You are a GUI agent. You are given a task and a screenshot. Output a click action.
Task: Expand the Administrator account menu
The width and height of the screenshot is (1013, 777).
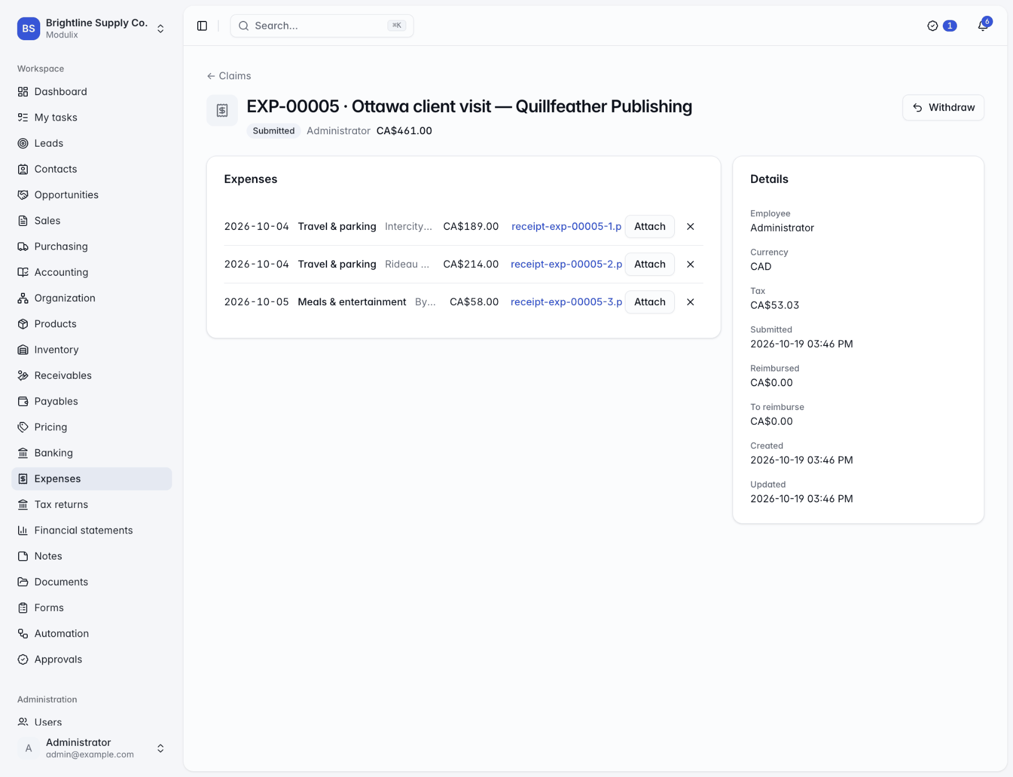[x=92, y=748]
